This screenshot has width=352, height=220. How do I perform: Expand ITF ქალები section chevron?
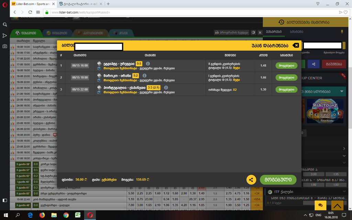click(x=344, y=191)
